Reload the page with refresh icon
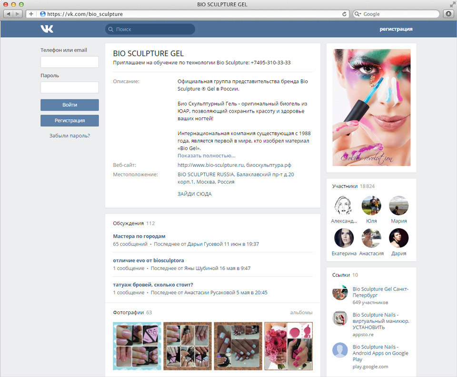Screen dimensions: 457x377 (344, 14)
